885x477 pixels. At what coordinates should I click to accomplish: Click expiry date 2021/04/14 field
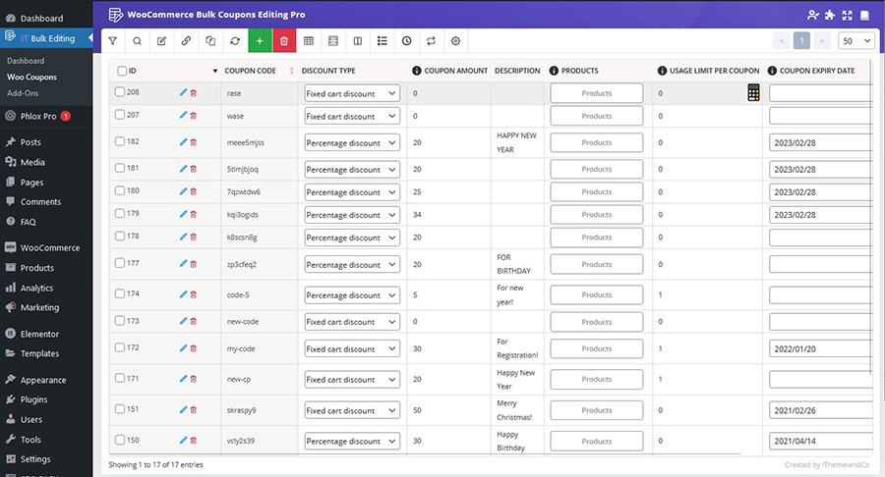821,441
